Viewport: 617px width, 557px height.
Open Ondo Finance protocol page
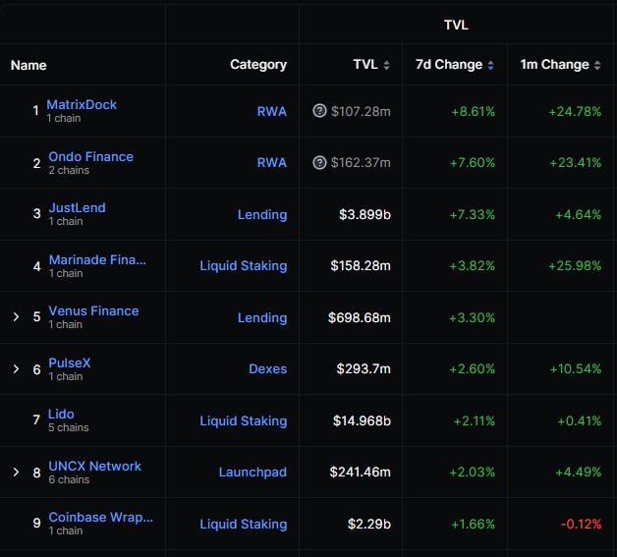[91, 156]
